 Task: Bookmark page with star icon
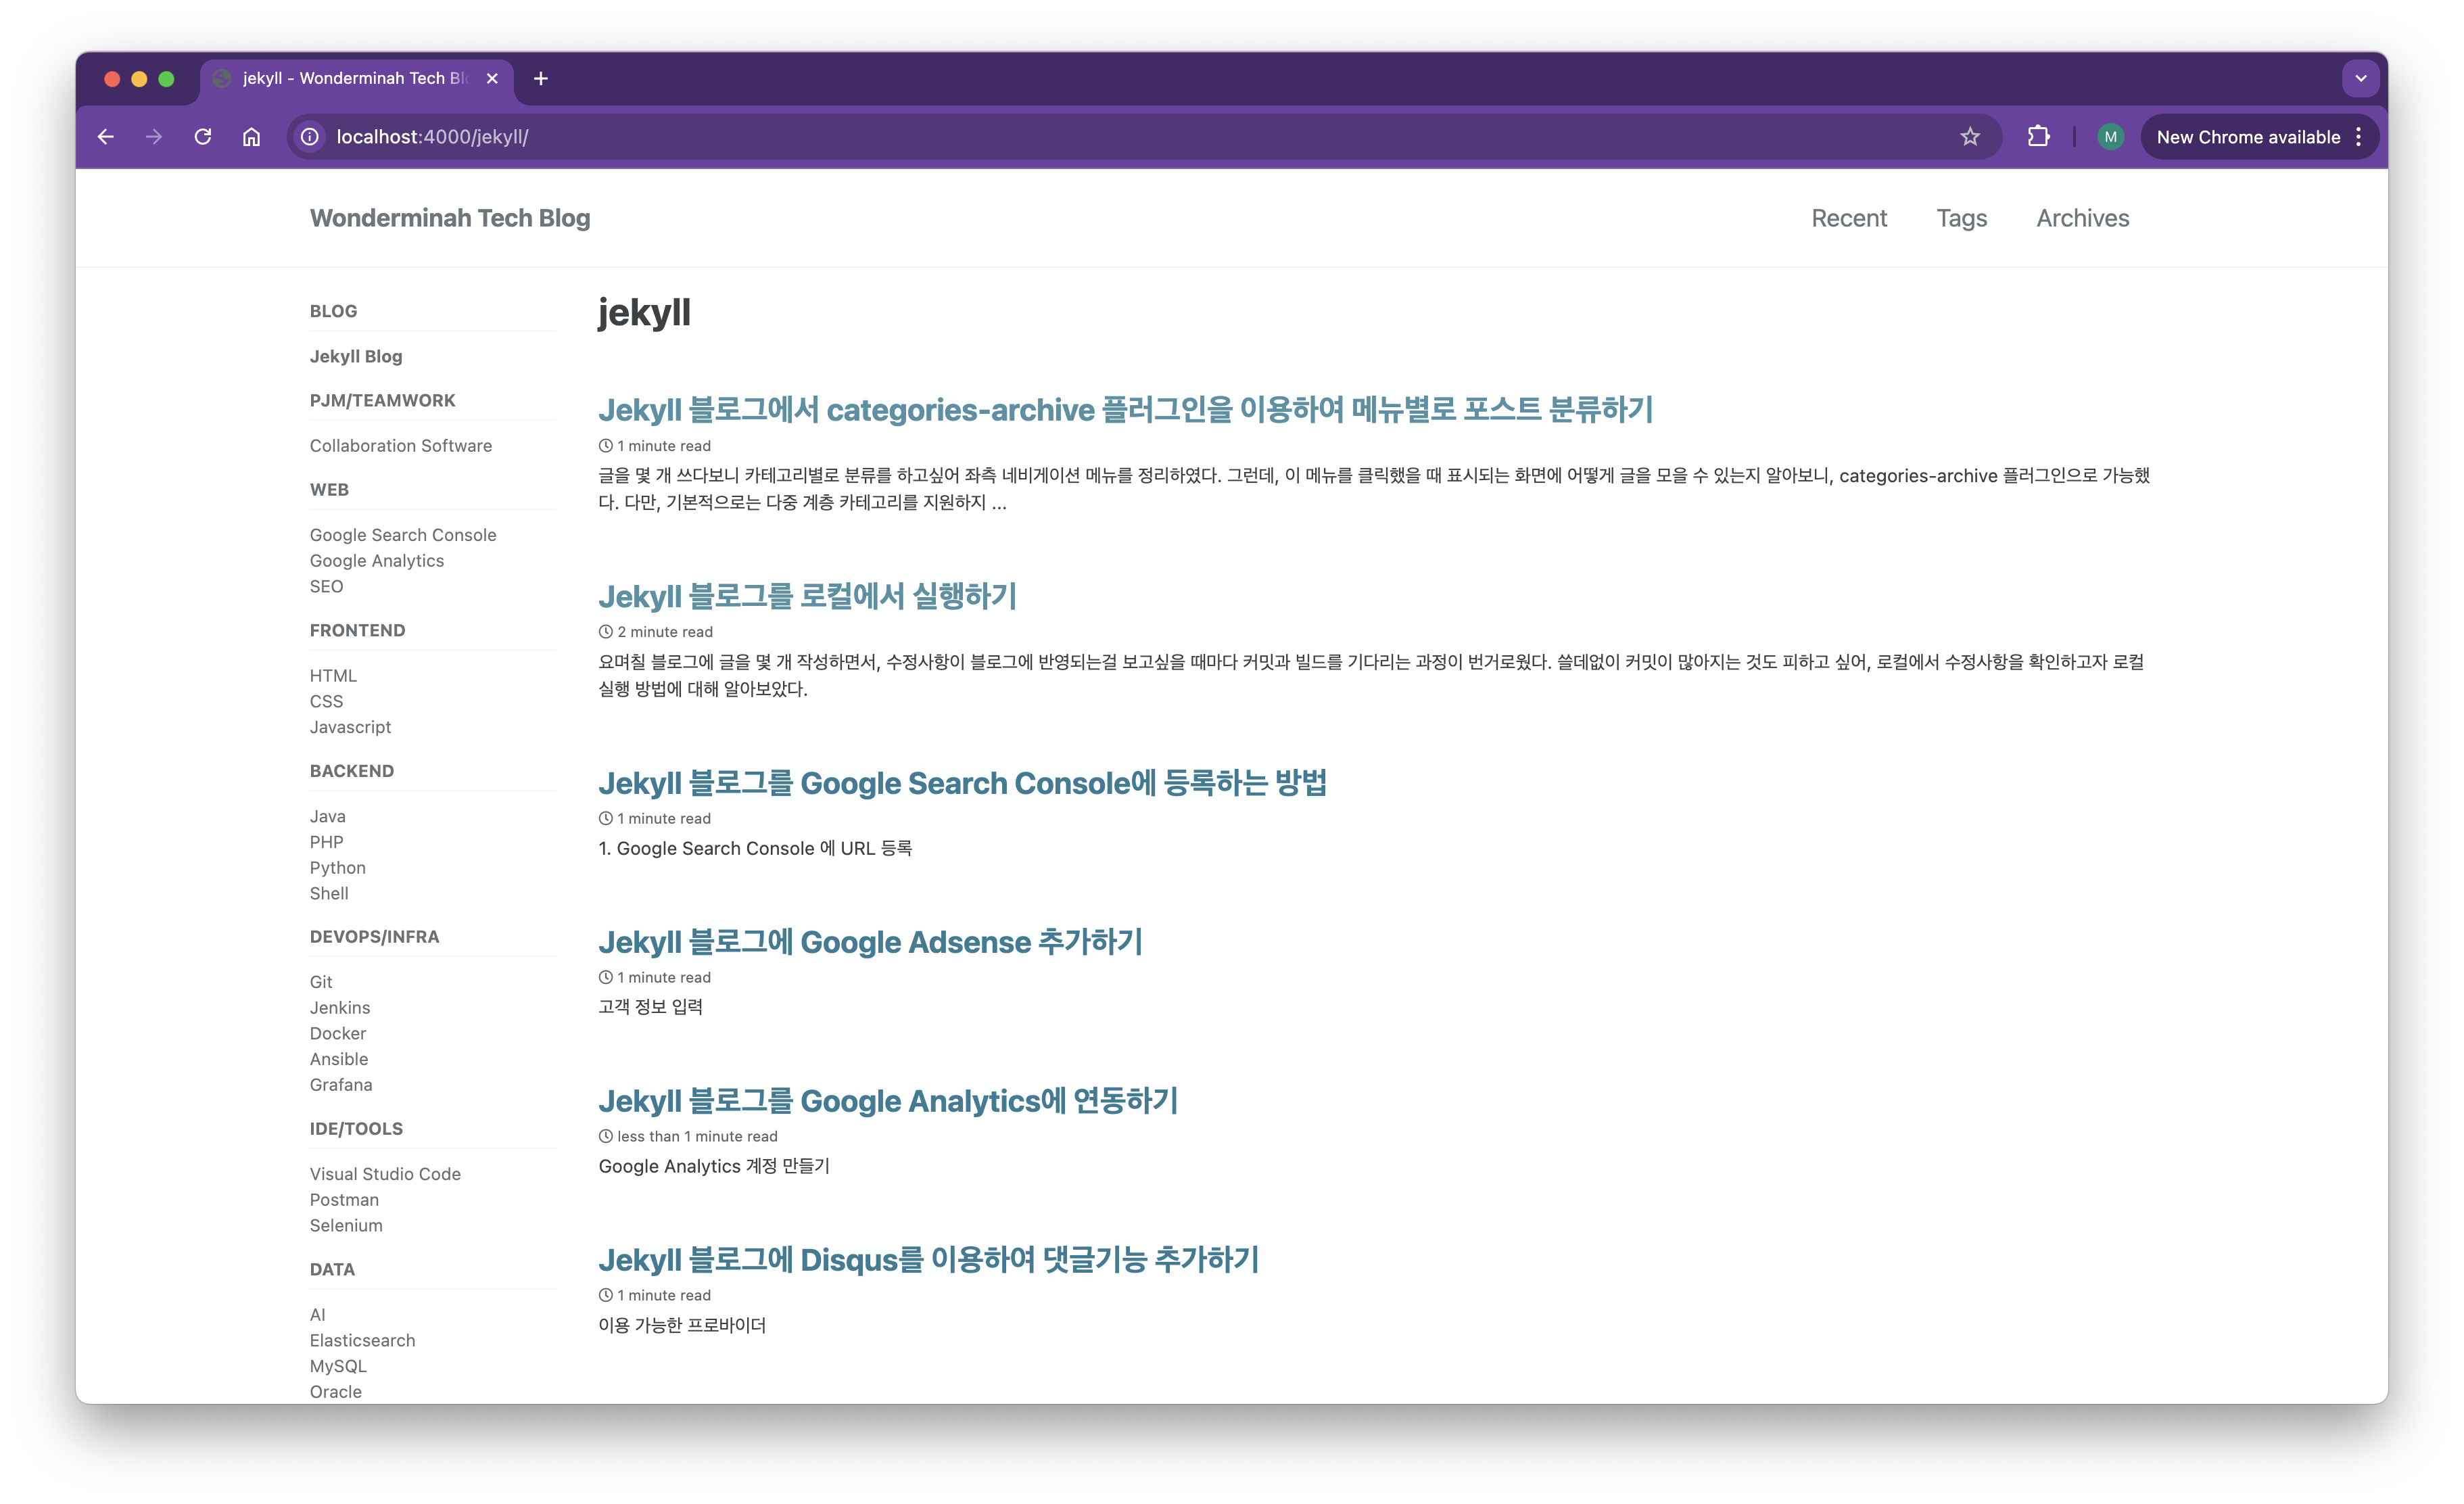click(1969, 137)
